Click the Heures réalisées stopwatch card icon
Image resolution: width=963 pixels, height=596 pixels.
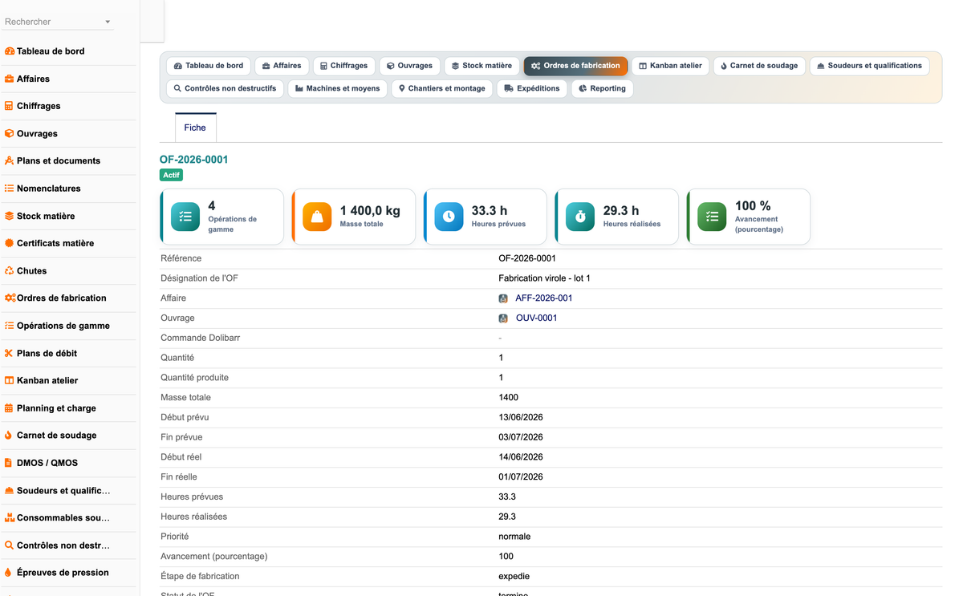tap(580, 217)
